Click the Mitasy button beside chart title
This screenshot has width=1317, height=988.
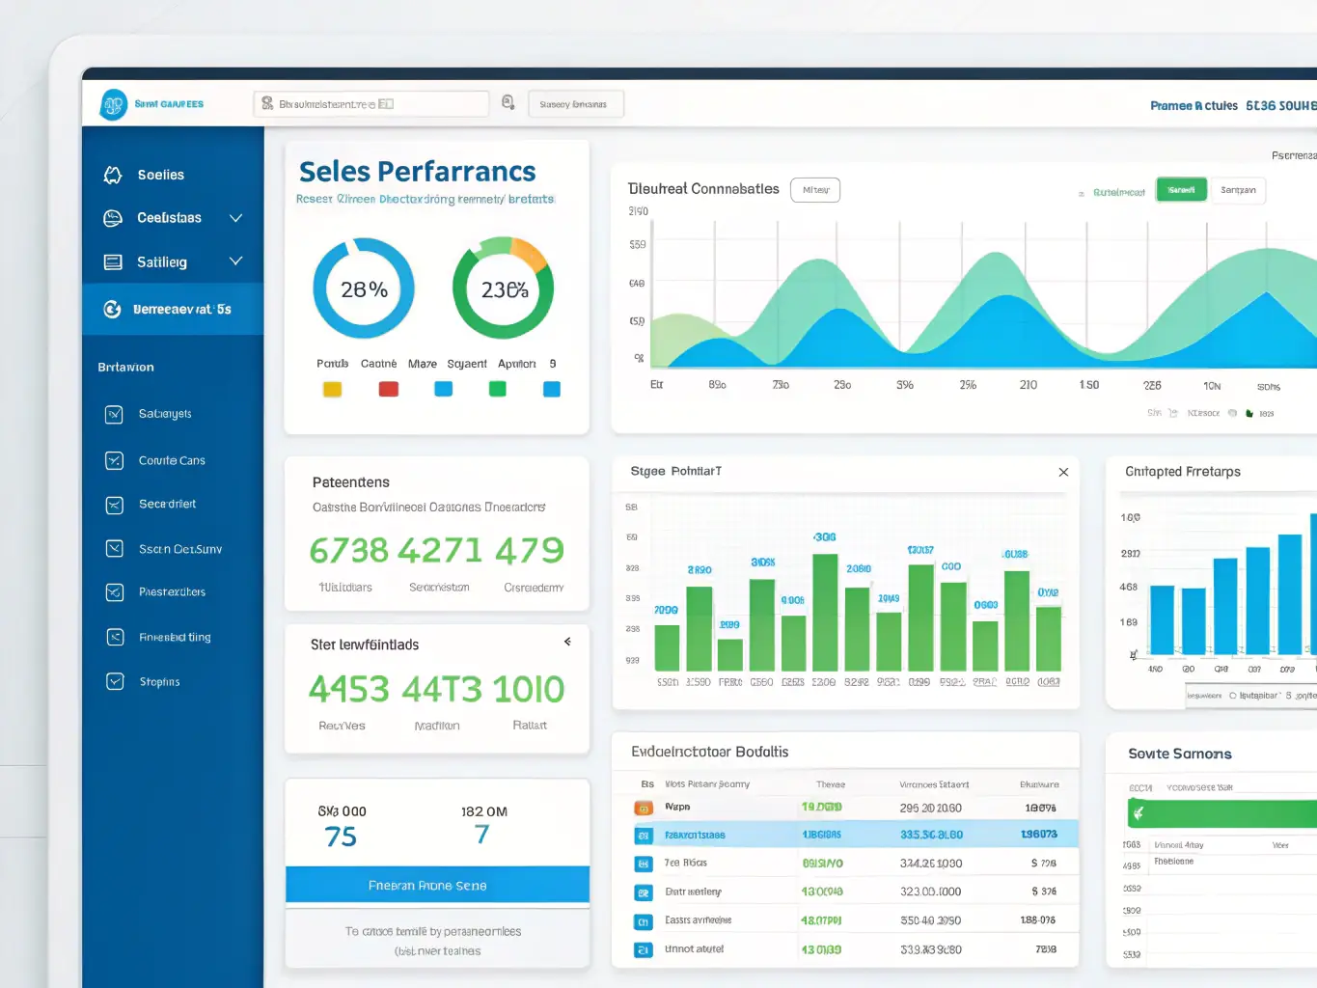pos(815,190)
